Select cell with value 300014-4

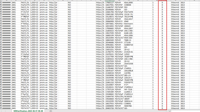point(128,101)
